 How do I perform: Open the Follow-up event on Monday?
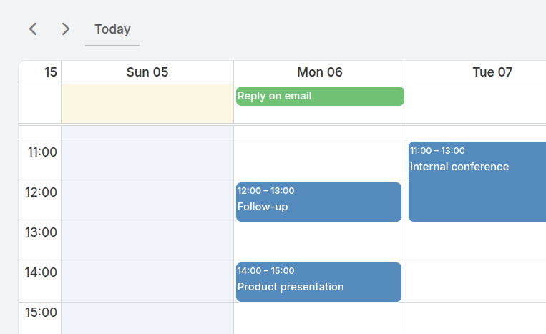pos(318,202)
